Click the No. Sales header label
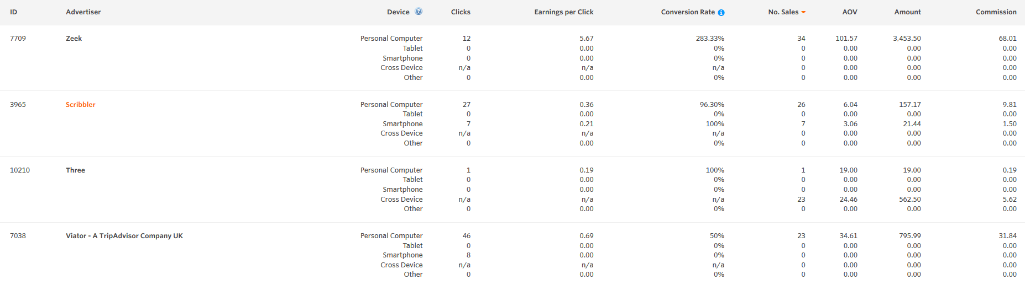 pos(783,12)
